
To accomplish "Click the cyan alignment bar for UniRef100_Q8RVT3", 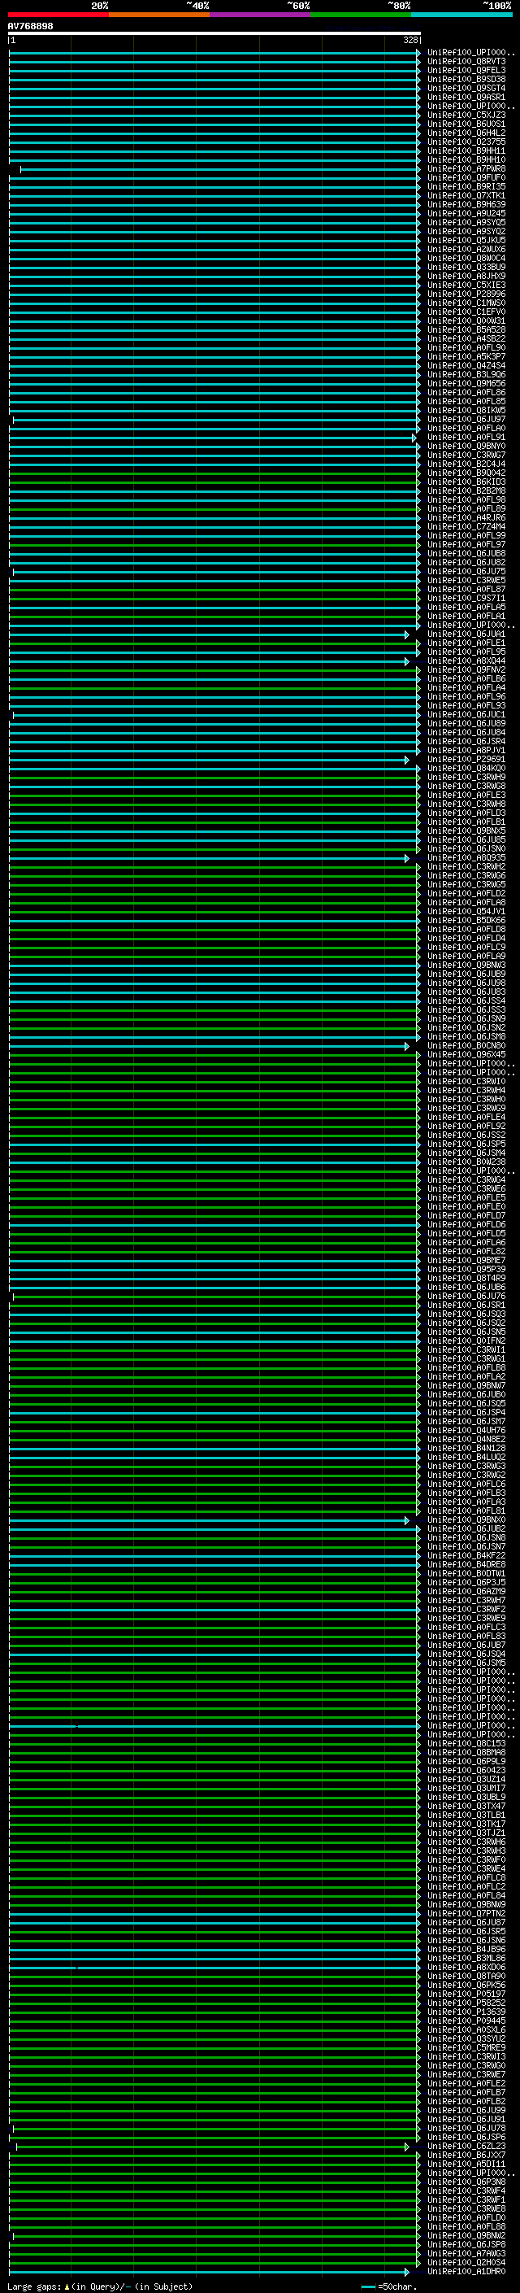I will (x=214, y=63).
